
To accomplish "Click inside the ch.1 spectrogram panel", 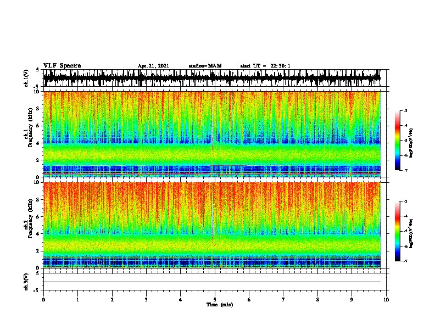I will [x=212, y=134].
